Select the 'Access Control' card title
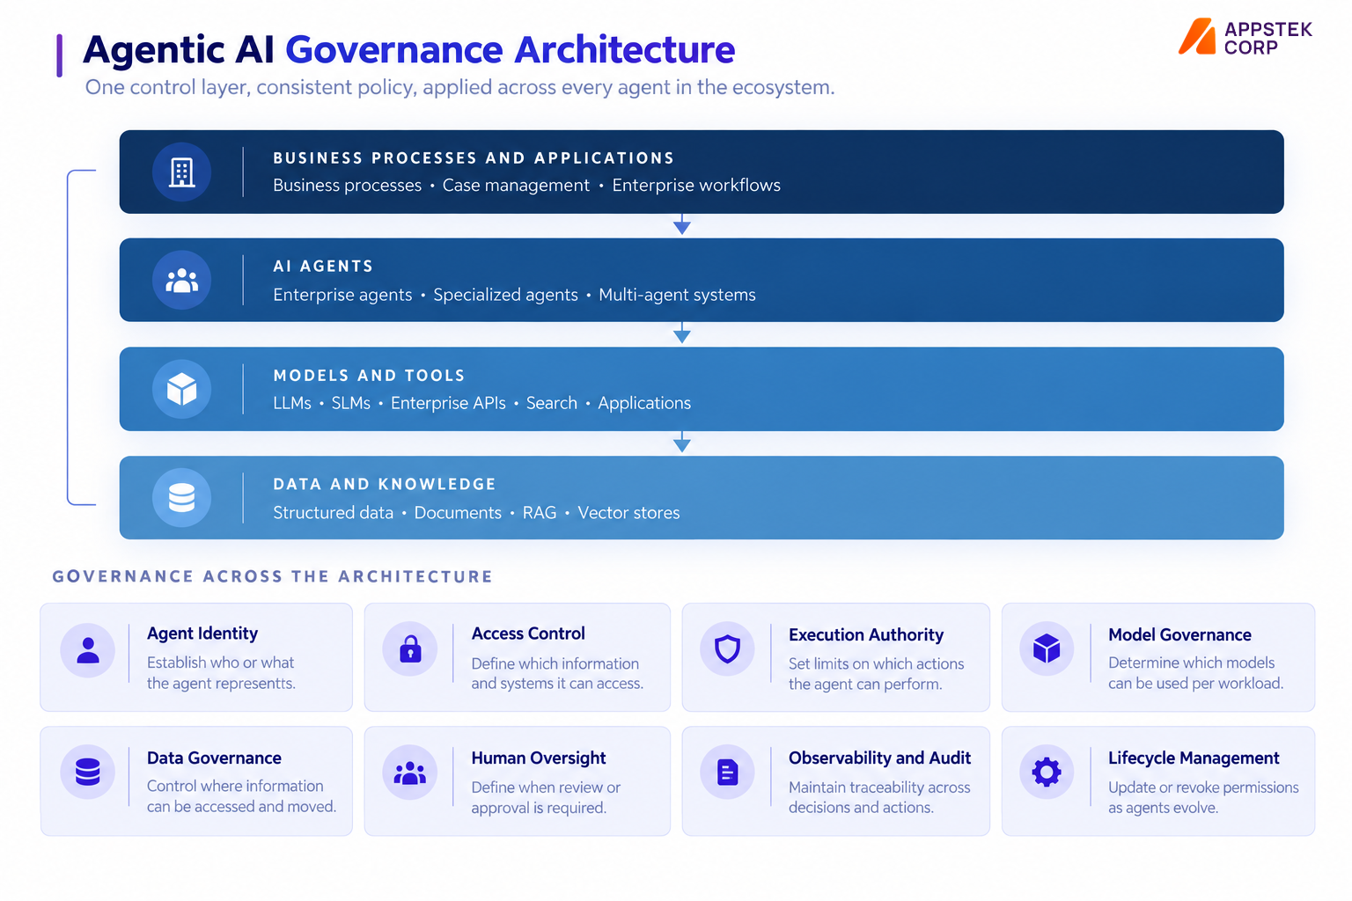 (x=528, y=634)
